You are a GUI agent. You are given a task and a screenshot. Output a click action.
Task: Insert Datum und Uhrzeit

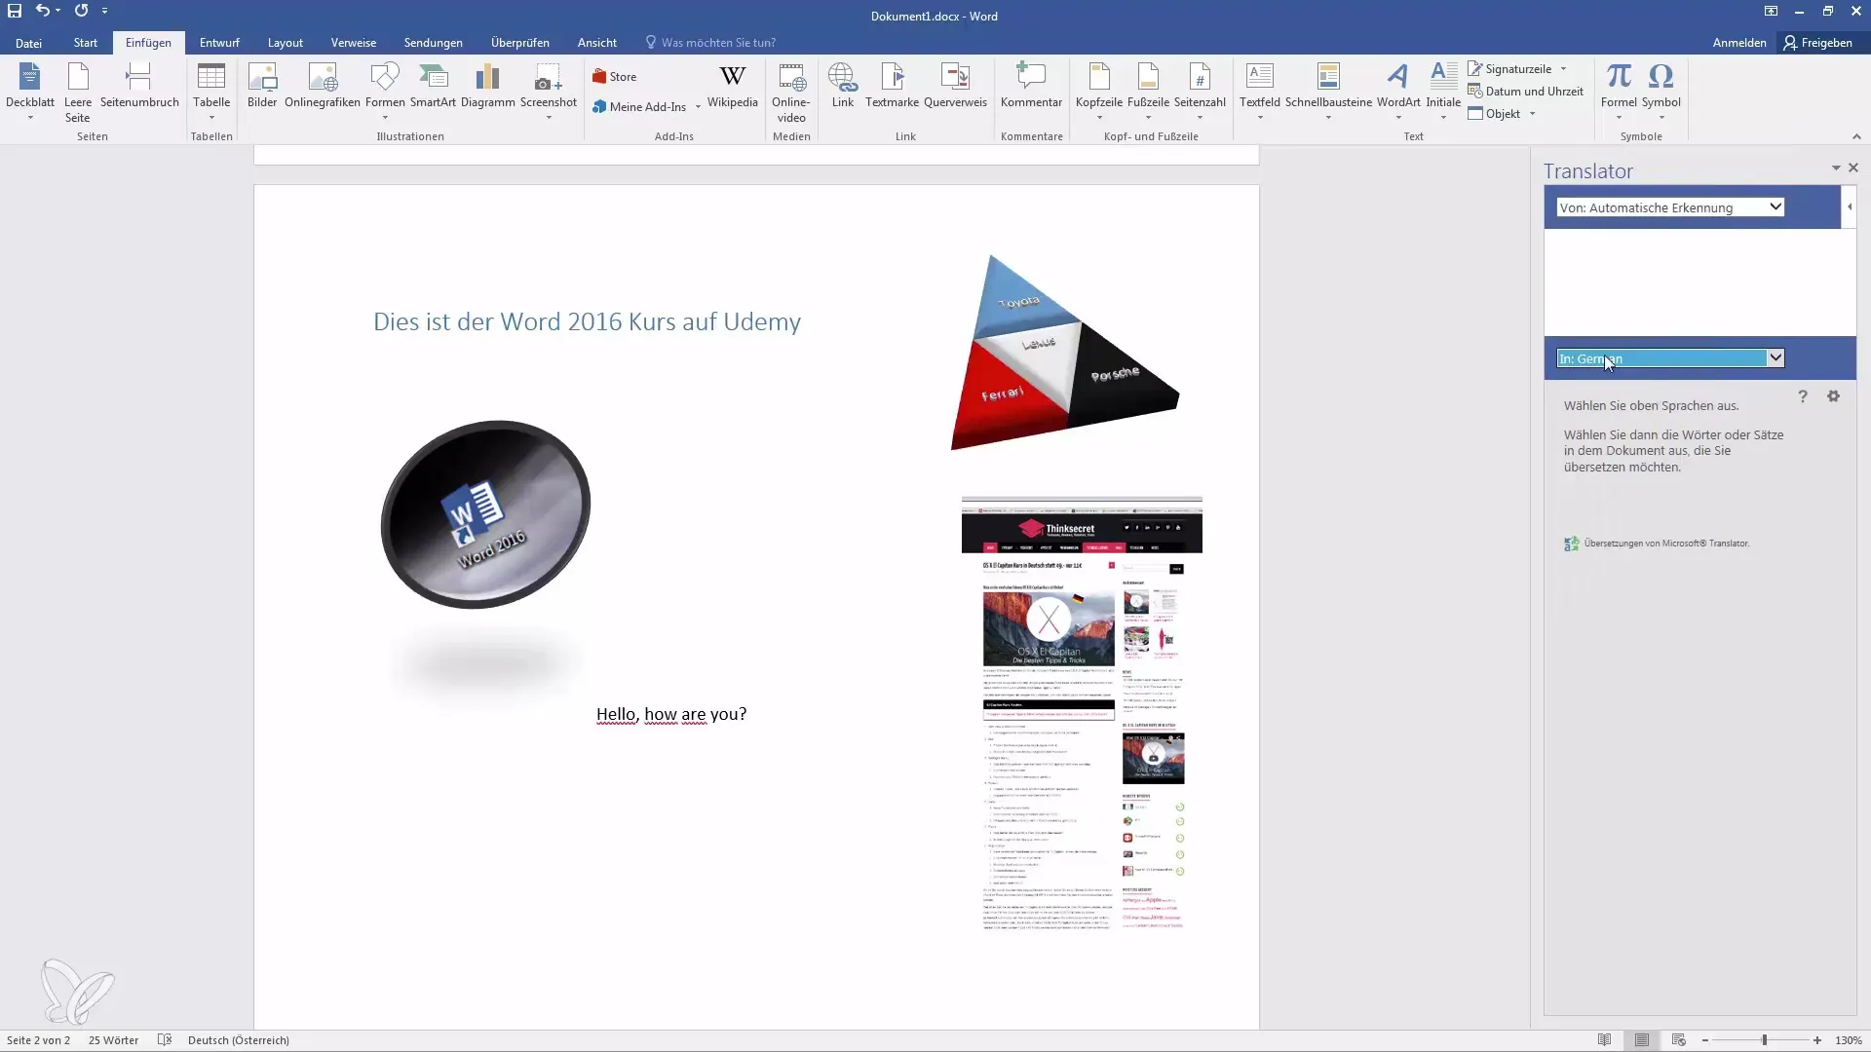coord(1525,92)
